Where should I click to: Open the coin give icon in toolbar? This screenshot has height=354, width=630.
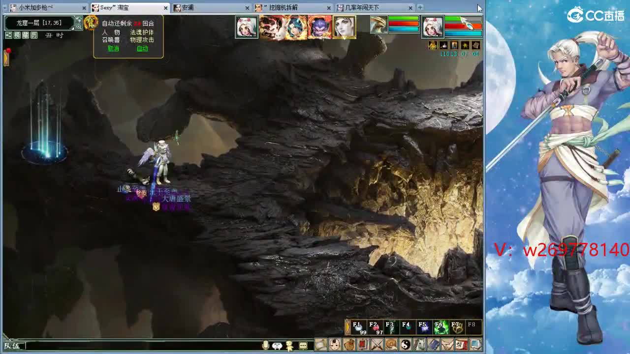click(391, 345)
